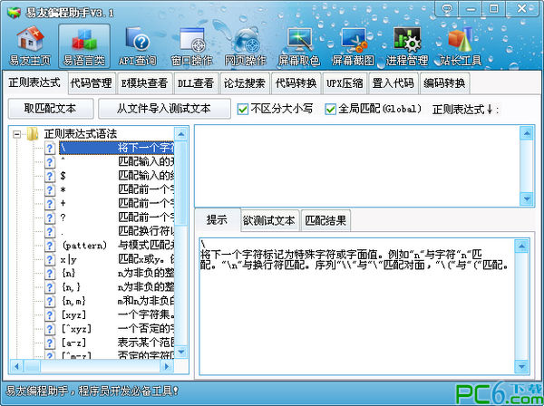Open the 进程管理 process manager
Image resolution: width=544 pixels, height=406 pixels.
[406, 43]
